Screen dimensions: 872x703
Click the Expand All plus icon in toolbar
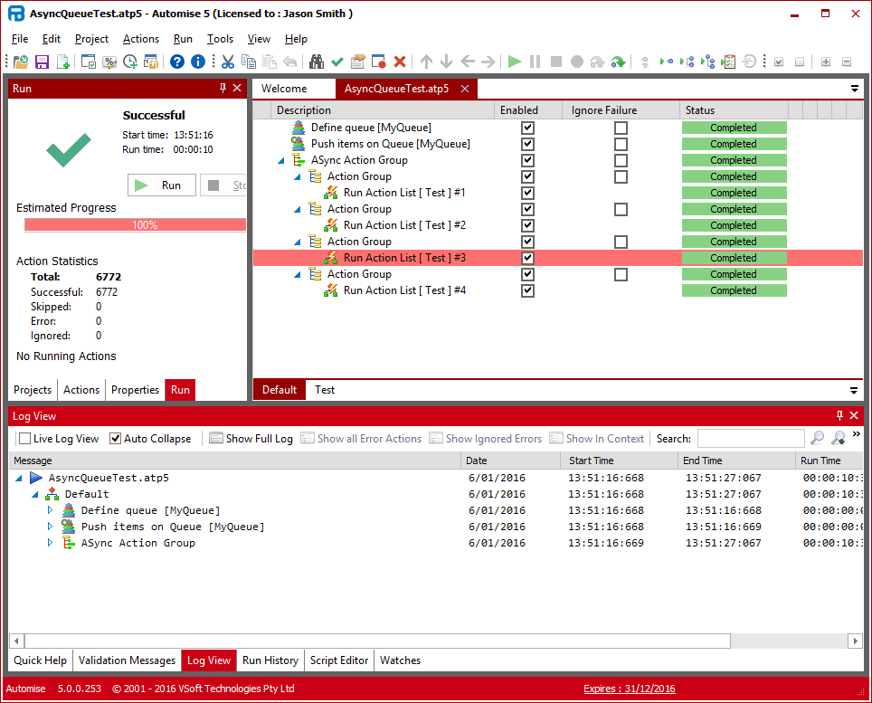coord(826,62)
